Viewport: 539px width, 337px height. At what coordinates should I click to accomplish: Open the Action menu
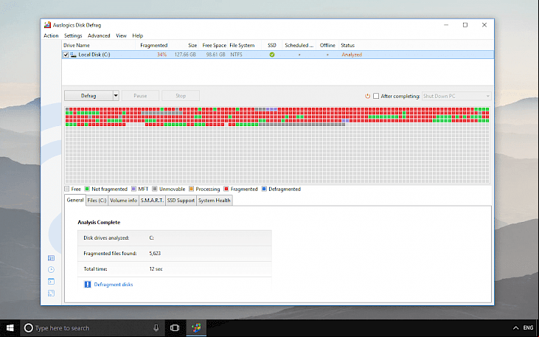pos(51,35)
